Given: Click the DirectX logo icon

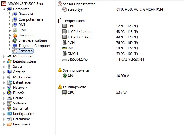Looking at the screenshot, I should pyautogui.click(x=9, y=93).
